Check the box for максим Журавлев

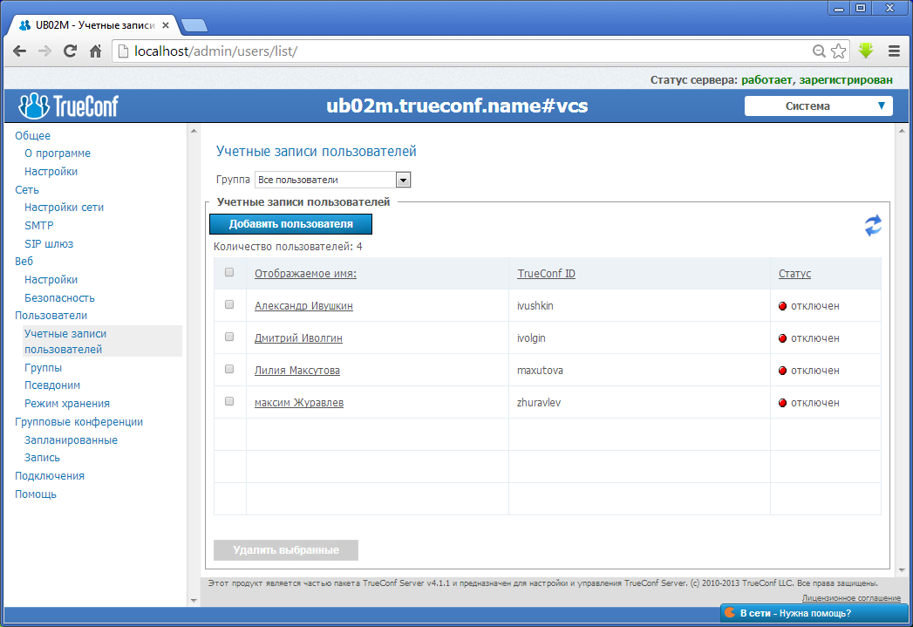229,401
